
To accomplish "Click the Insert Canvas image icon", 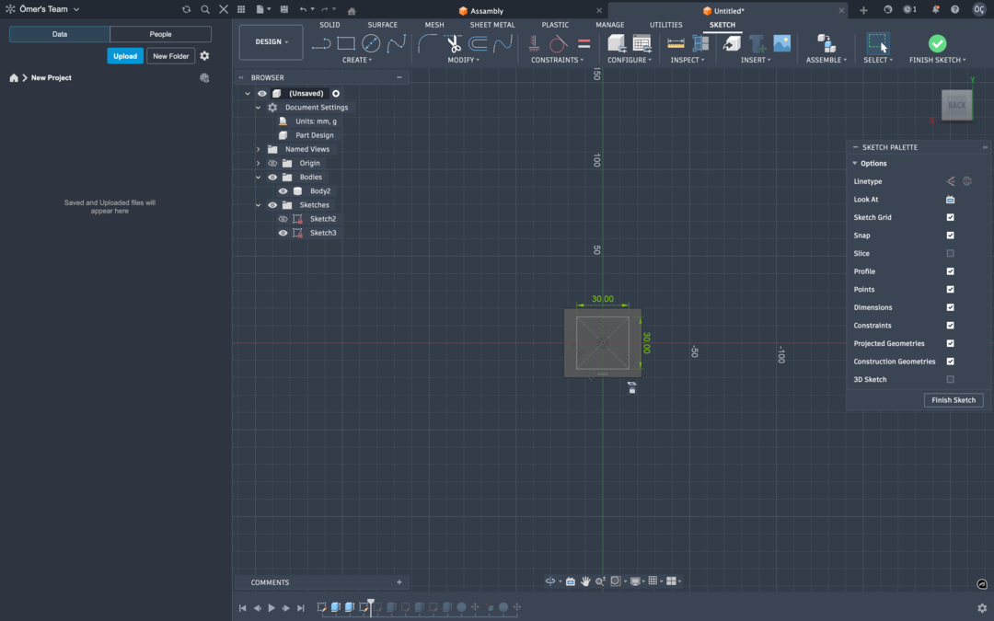I will click(782, 43).
